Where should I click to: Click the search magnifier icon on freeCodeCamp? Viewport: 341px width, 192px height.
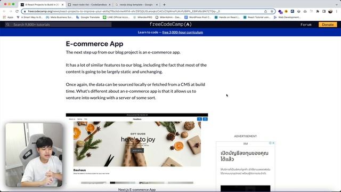point(8,25)
